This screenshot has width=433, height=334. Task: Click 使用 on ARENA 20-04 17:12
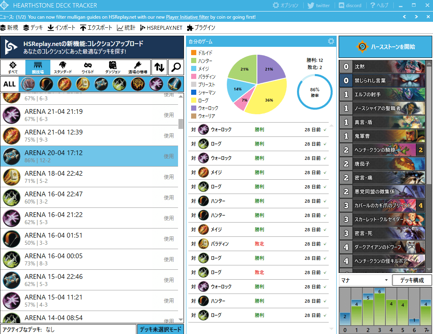[x=169, y=156]
